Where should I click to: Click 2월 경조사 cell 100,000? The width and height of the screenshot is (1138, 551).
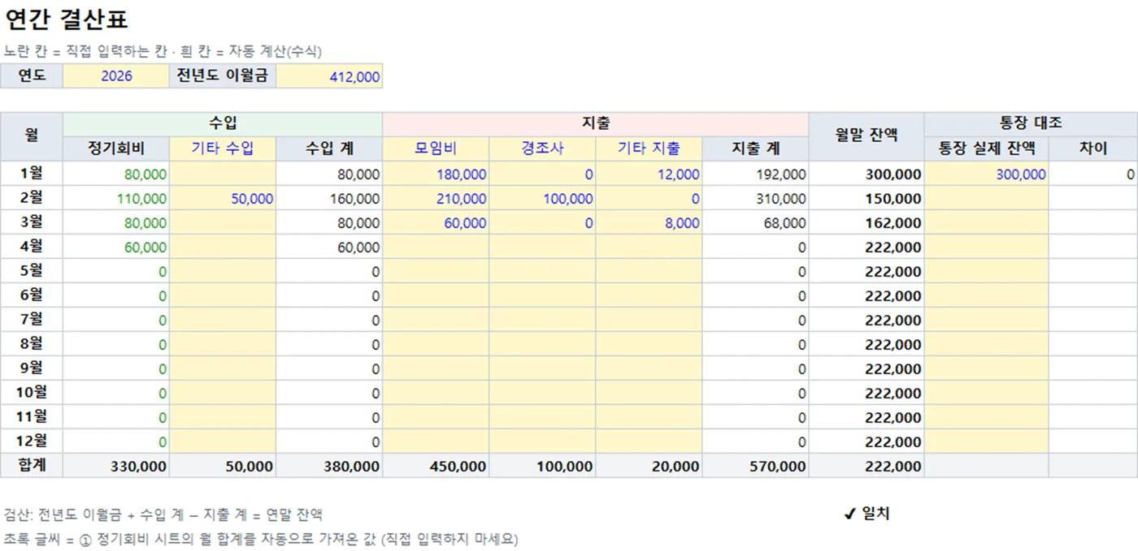coord(542,198)
